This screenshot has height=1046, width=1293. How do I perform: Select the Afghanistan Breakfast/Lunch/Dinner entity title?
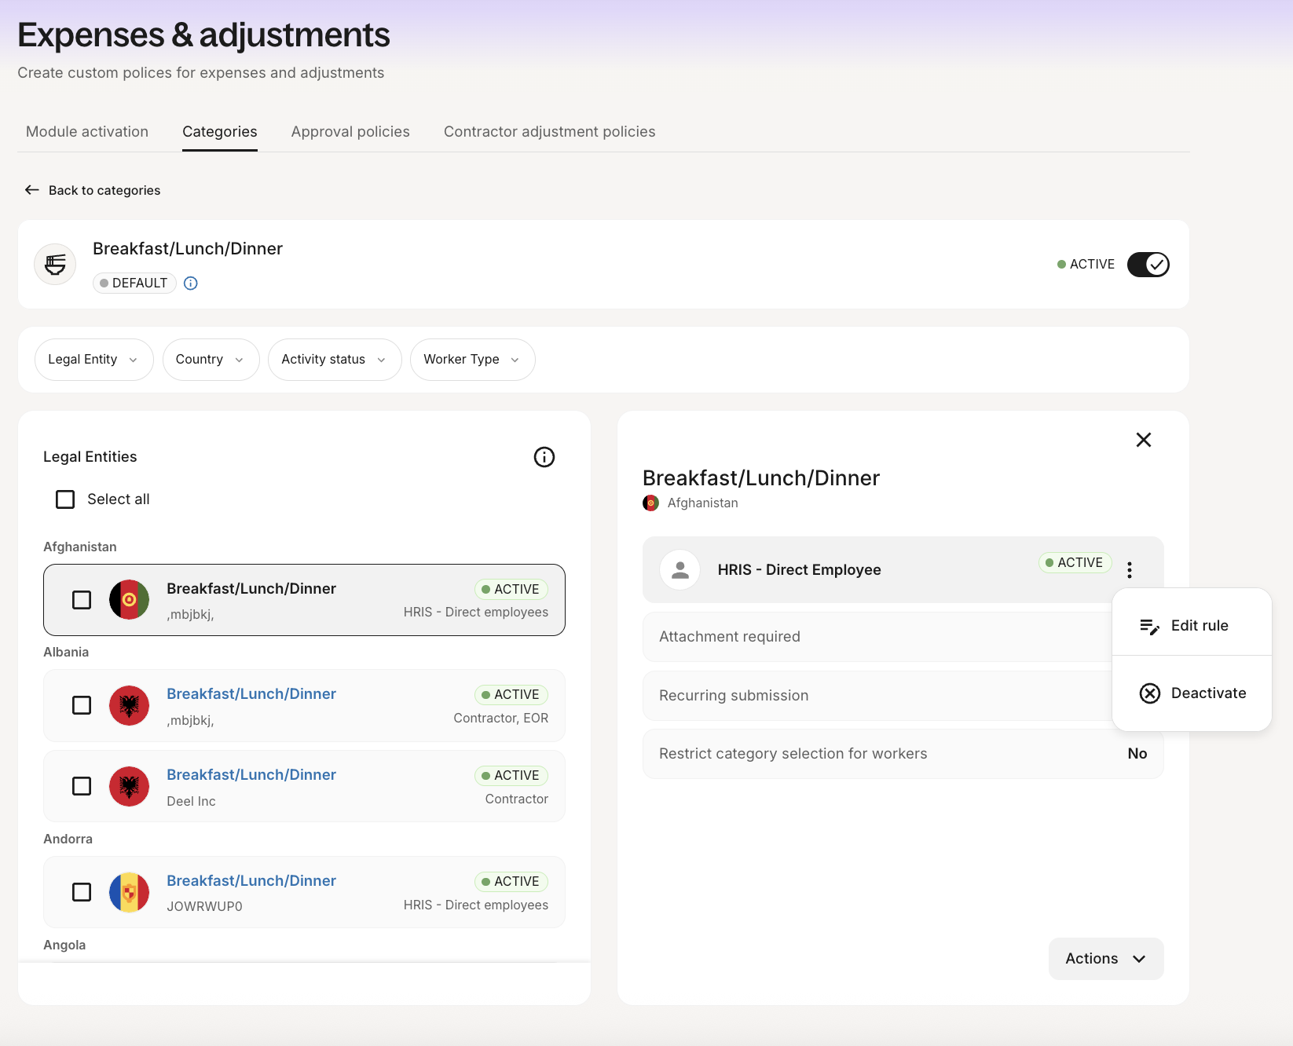click(251, 589)
